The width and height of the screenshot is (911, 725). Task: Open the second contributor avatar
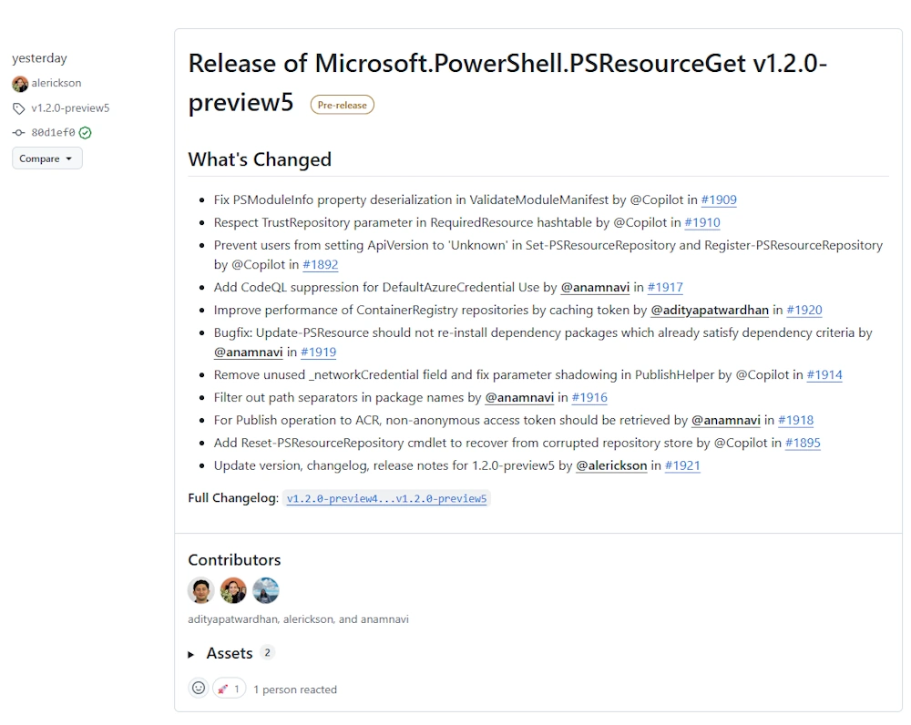233,590
